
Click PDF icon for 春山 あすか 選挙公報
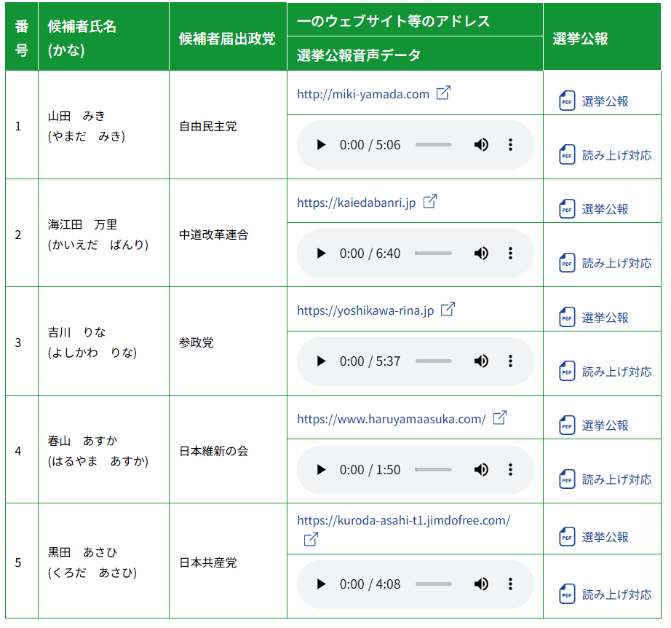click(x=567, y=425)
